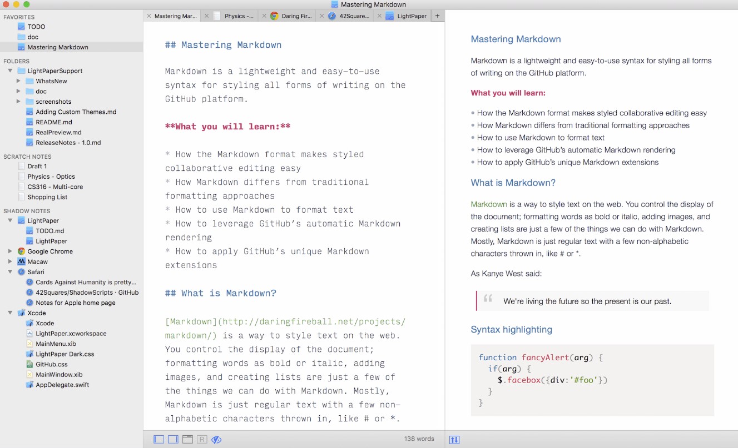
Task: Toggle hide markdown syntax with the eye icon
Action: tap(216, 439)
